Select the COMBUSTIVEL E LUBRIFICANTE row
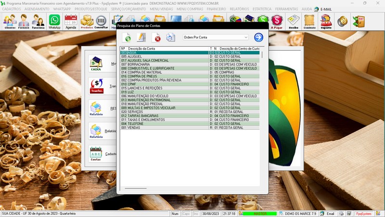The image size is (385, 217). pos(190,68)
